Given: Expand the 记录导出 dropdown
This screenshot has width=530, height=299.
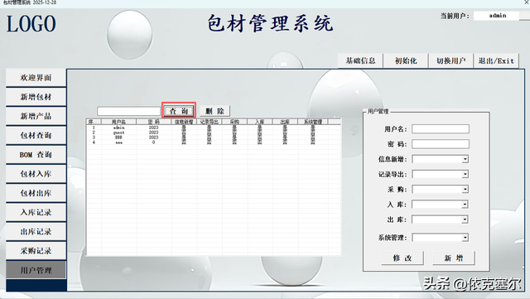Looking at the screenshot, I should click(465, 174).
